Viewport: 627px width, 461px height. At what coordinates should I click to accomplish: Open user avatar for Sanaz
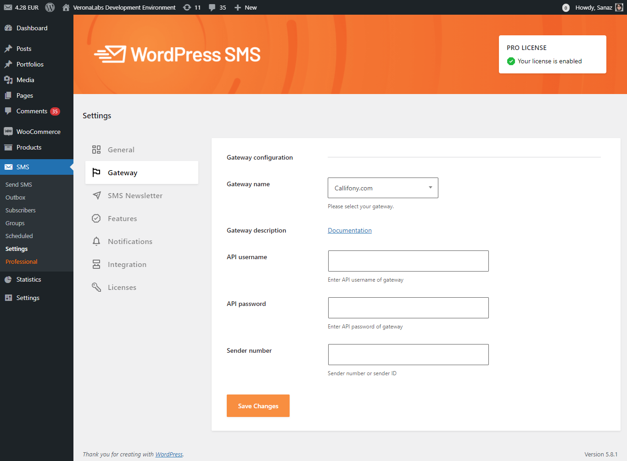(619, 7)
